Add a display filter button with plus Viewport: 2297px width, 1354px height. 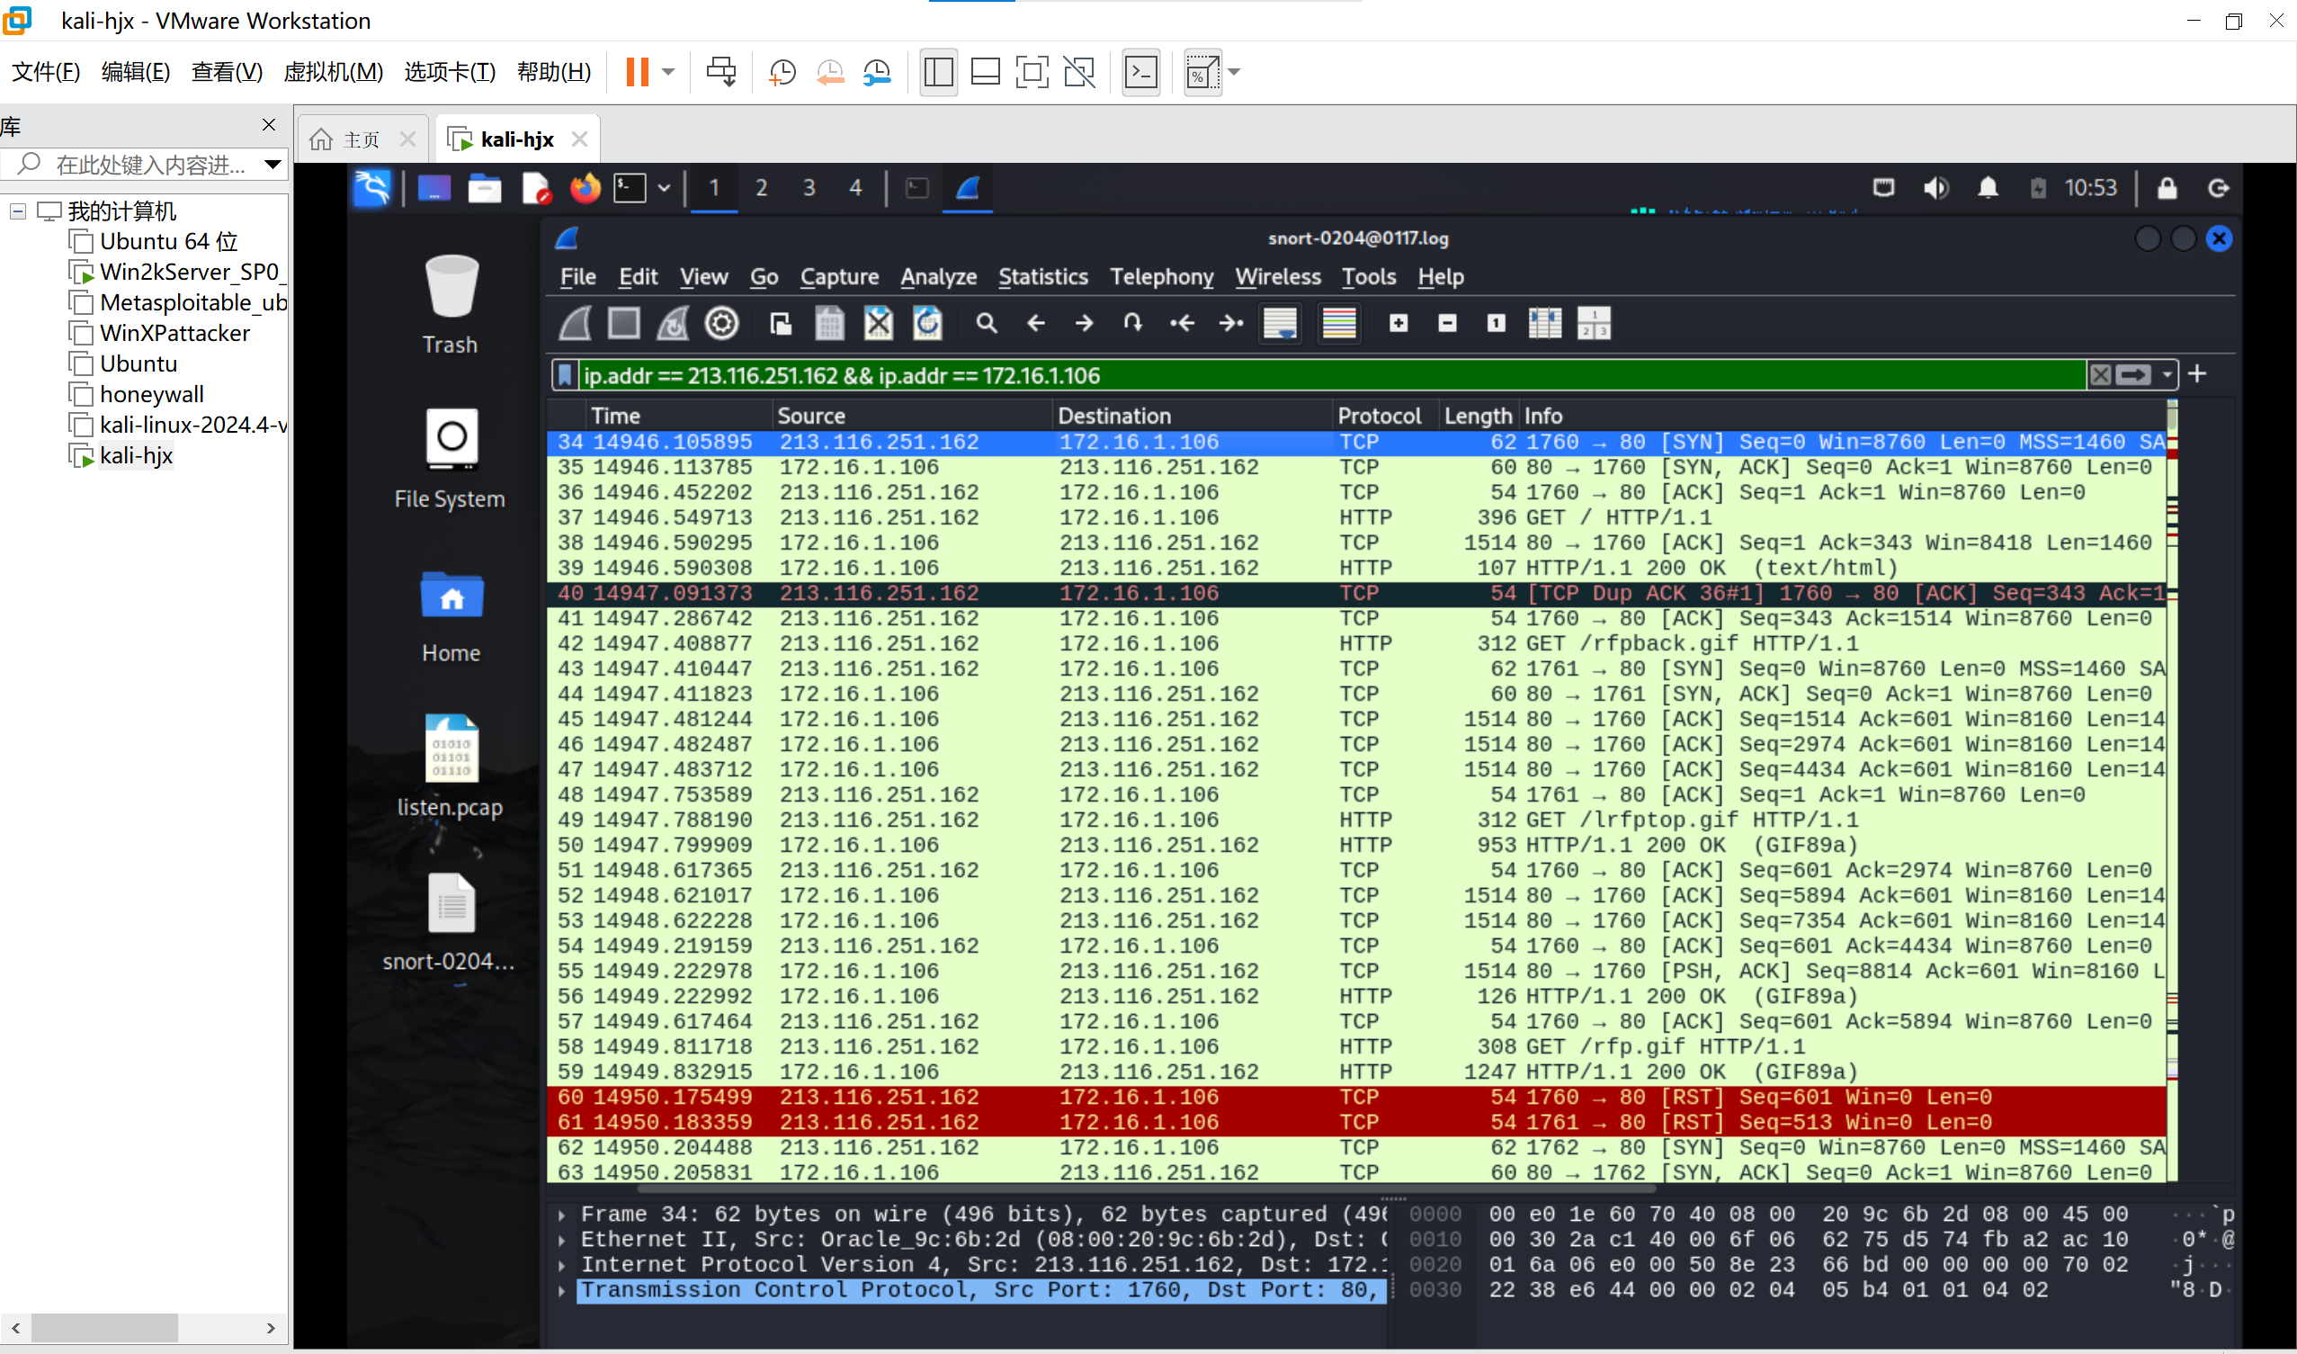click(x=2197, y=374)
